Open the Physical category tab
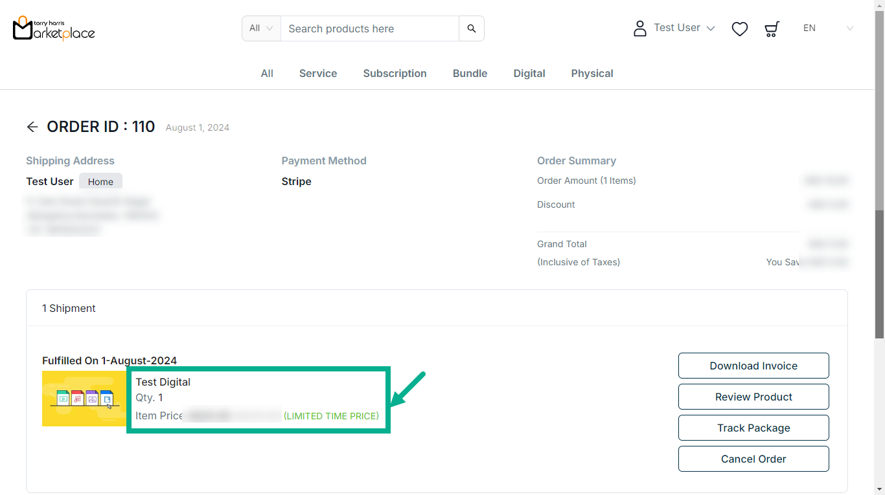The width and height of the screenshot is (885, 495). click(592, 73)
